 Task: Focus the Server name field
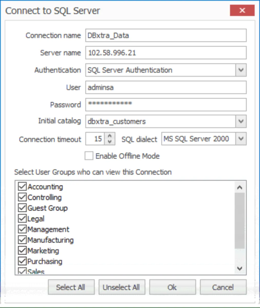coord(166,53)
